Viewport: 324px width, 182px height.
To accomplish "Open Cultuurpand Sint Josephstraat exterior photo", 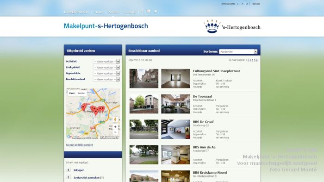I will (x=144, y=79).
